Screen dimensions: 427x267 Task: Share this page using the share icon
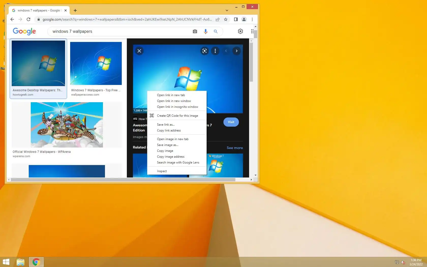coord(218,19)
